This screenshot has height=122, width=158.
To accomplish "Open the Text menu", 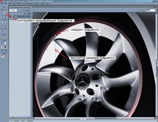I will (x=24, y=3).
